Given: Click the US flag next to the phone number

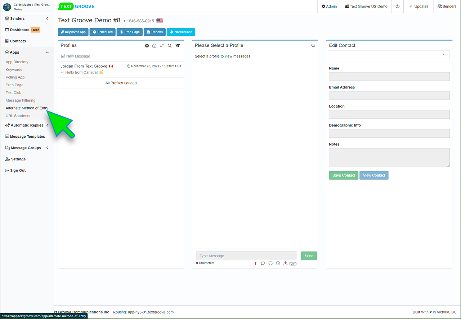Looking at the screenshot, I should point(160,21).
